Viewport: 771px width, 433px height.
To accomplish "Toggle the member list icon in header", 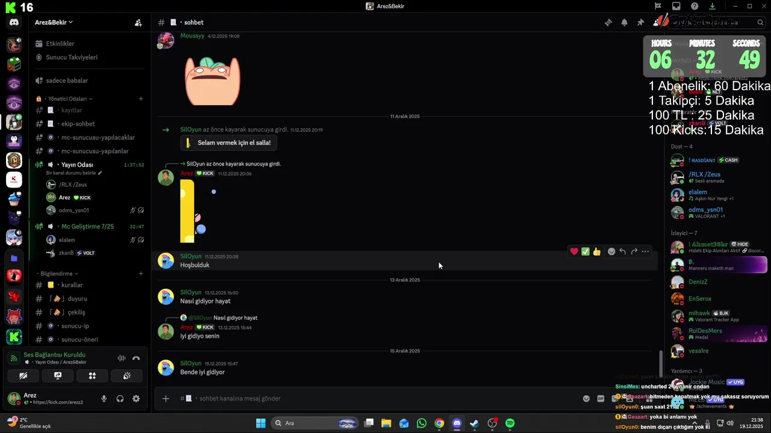I will click(657, 22).
